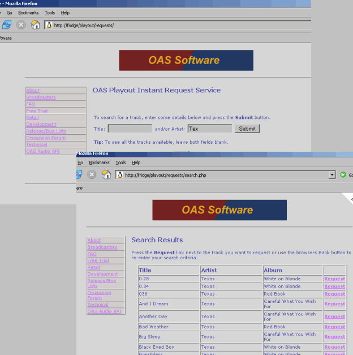
Task: Select White on Blonde cell for 0.28
Action: tap(293, 279)
